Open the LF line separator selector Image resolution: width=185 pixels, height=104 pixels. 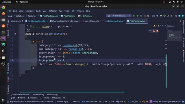click(106, 101)
